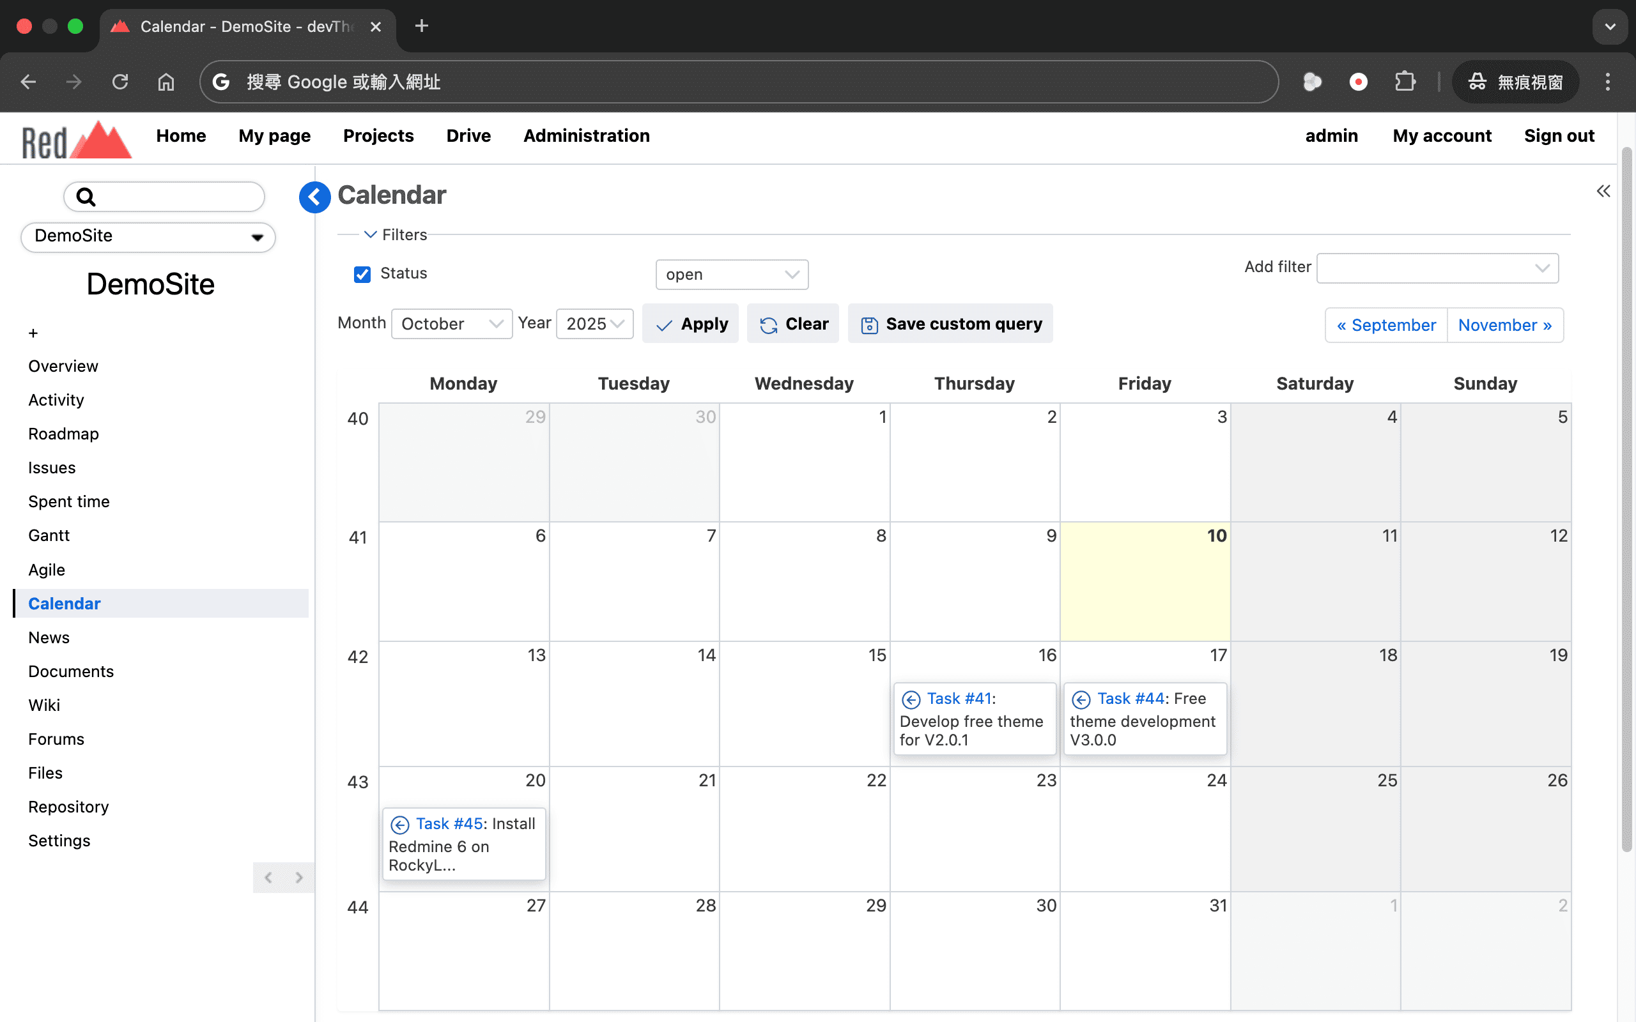Click the Red logo in header
Viewport: 1636px width, 1022px height.
[75, 140]
